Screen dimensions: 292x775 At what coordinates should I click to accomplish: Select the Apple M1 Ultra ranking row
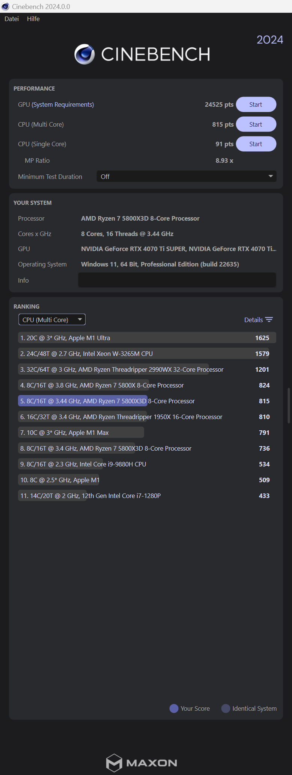tap(147, 338)
